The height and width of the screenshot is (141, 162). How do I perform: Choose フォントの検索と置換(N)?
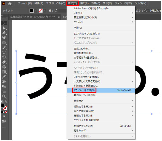point(101,77)
